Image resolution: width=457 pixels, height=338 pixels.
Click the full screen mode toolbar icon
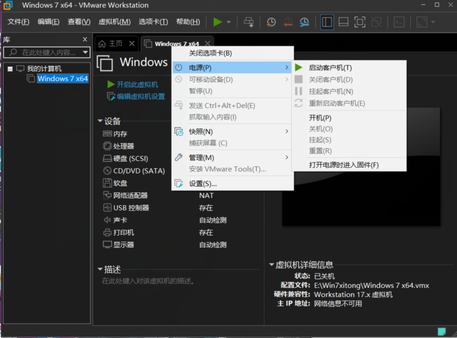360,22
